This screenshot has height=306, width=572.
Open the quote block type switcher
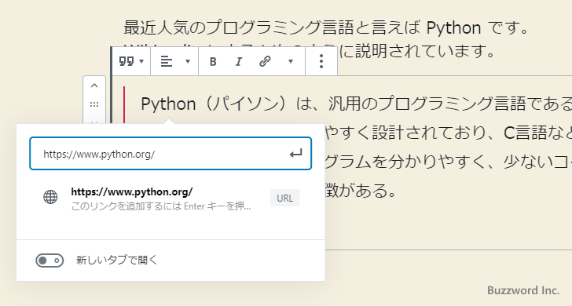tap(131, 61)
